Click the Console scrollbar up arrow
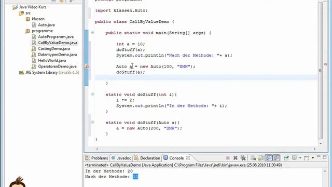332x187 pixels. [x=325, y=171]
